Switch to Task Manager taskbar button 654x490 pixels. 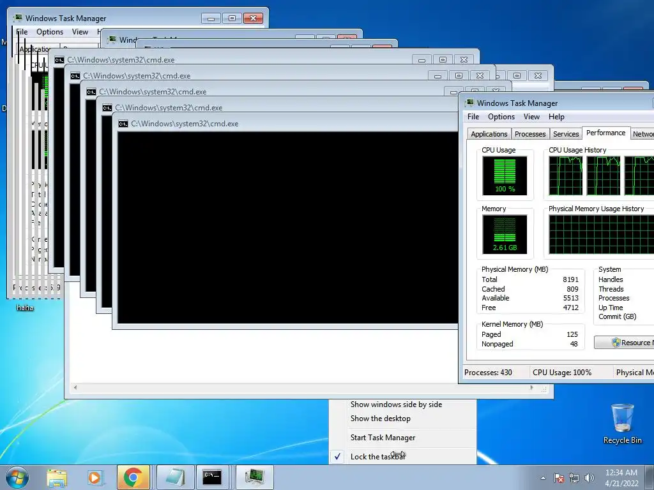click(x=255, y=477)
